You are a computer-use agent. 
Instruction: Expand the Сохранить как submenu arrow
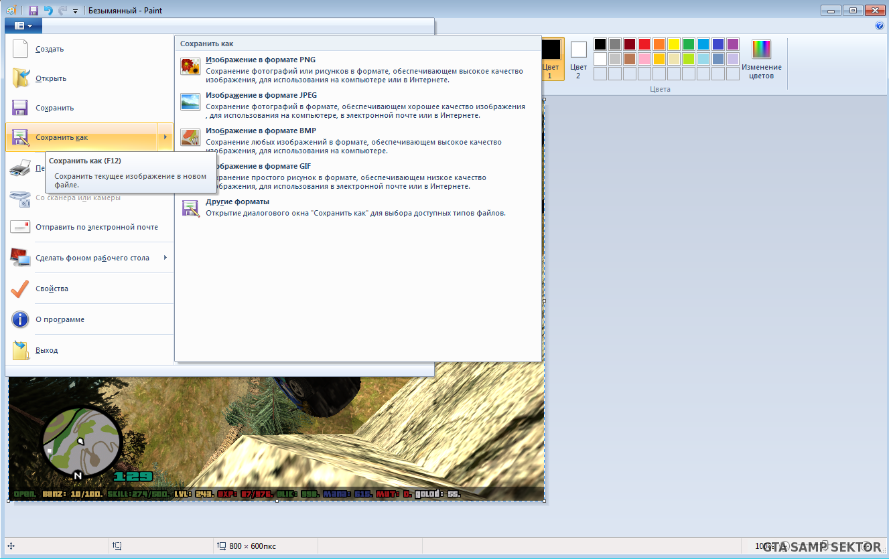pos(165,137)
